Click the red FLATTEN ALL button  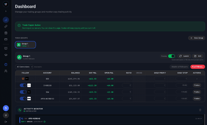[x=198, y=67]
